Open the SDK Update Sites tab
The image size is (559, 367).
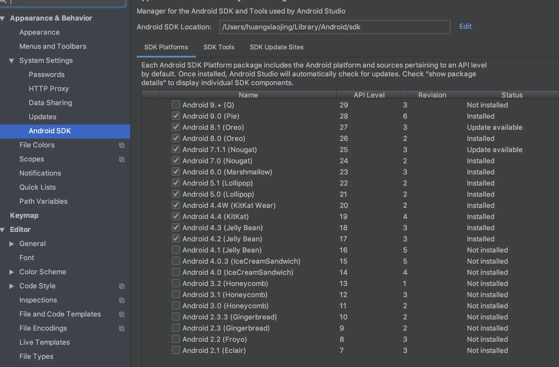277,47
